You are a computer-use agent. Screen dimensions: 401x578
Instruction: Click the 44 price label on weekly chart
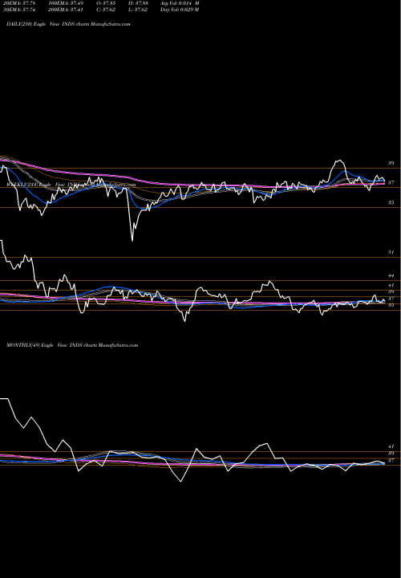click(391, 275)
